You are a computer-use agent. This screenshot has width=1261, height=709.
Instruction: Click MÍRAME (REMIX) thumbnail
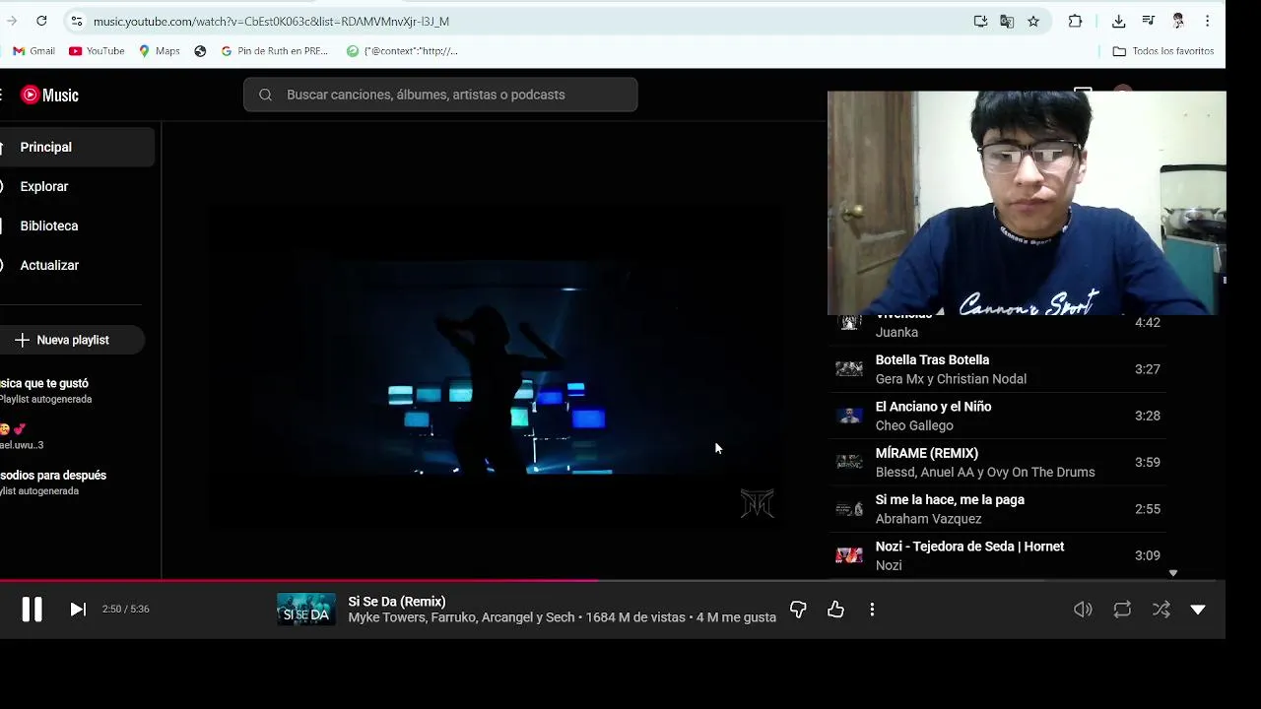[x=849, y=462]
